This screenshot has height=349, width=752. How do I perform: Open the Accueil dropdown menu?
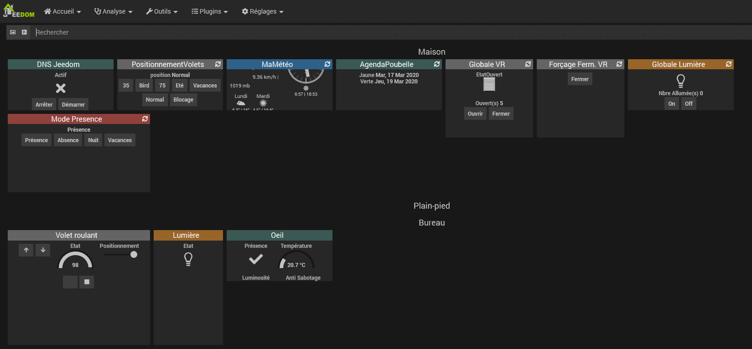[x=62, y=11]
